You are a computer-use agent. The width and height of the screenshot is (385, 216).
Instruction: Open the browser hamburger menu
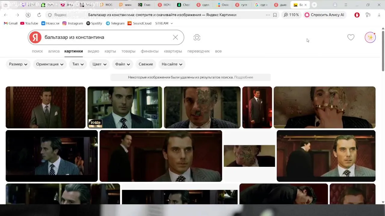pos(346,5)
